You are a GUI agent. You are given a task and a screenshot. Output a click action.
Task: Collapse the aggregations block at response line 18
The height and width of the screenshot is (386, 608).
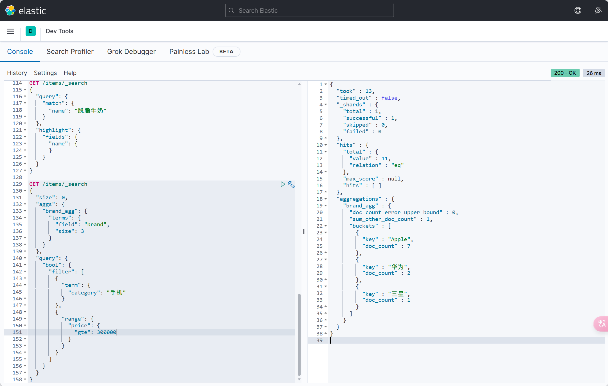pos(326,199)
